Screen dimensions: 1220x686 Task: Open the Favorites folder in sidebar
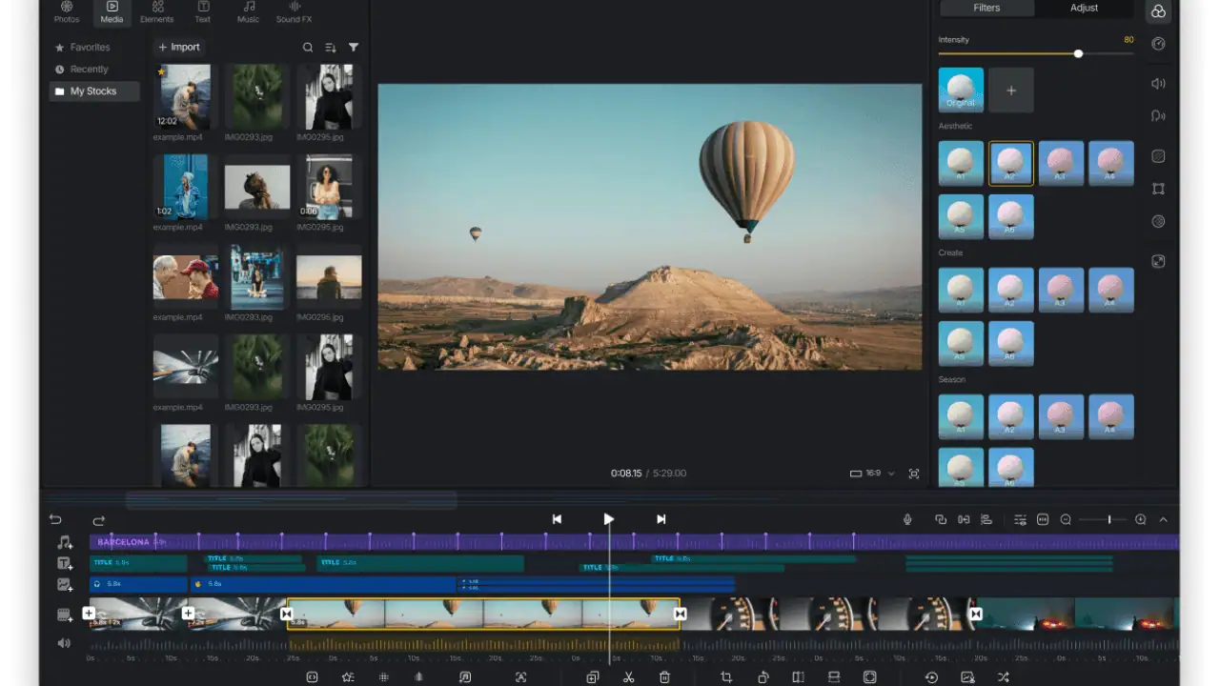point(91,47)
